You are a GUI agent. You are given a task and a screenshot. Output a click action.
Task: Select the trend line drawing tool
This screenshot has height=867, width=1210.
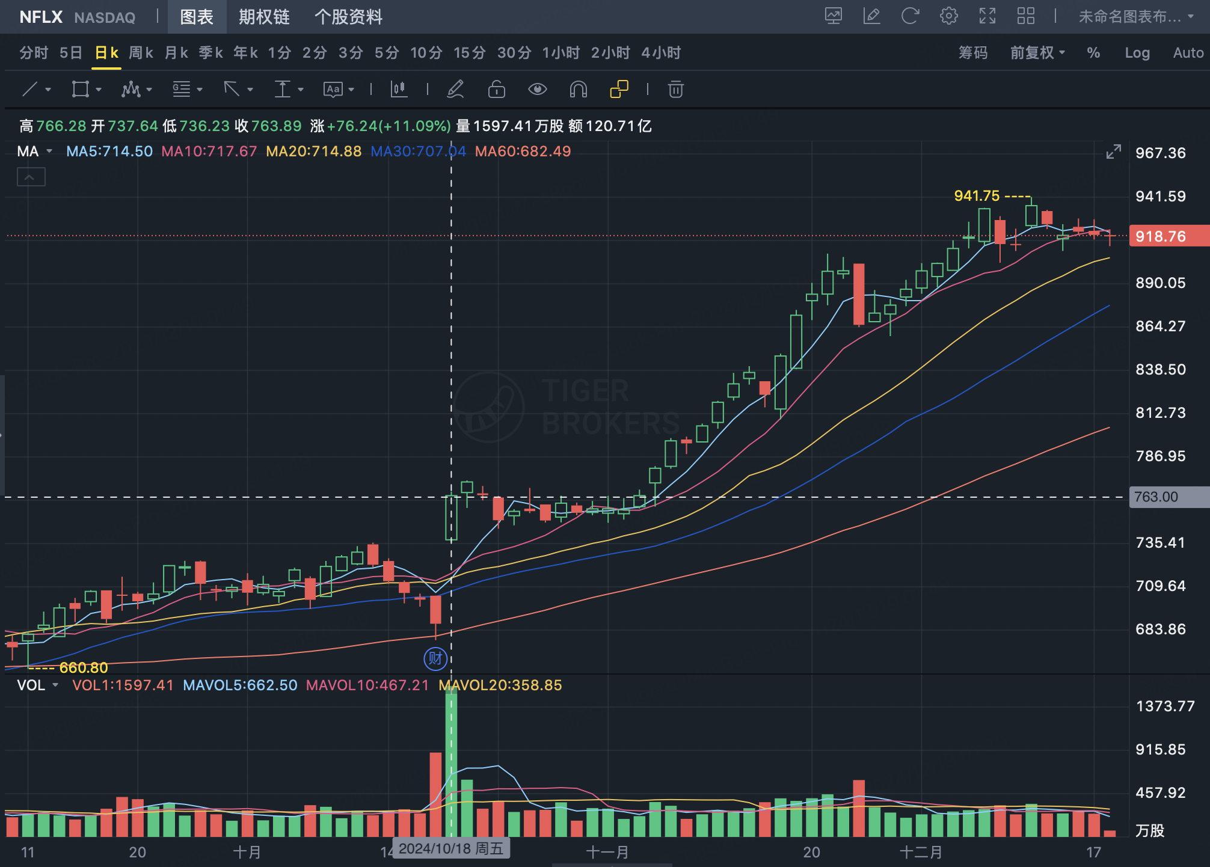coord(29,90)
